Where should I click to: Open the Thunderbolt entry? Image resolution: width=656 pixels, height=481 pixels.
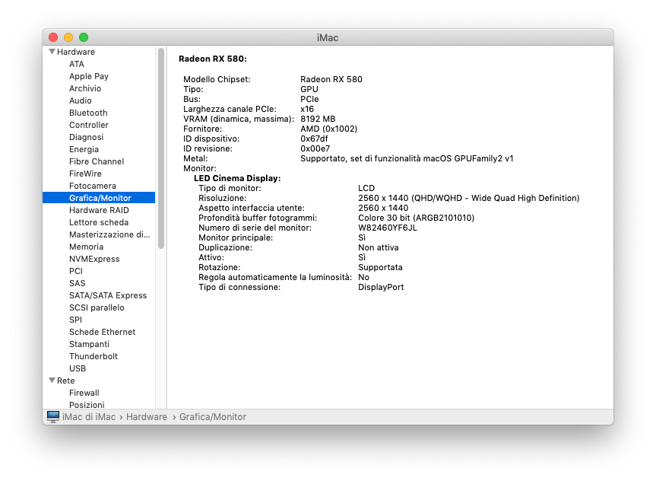[93, 355]
